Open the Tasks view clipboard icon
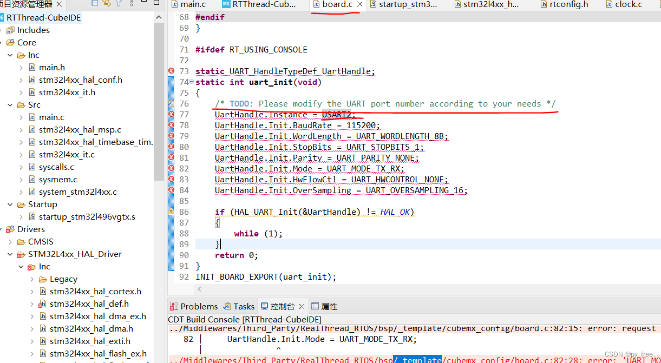This screenshot has width=661, height=363. pyautogui.click(x=227, y=306)
